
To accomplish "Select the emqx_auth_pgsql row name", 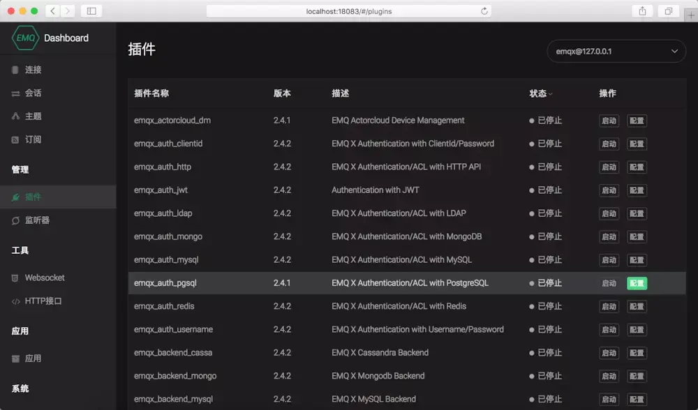I will [165, 283].
